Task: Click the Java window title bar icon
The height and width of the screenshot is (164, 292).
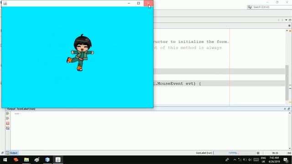Action: (5, 3)
